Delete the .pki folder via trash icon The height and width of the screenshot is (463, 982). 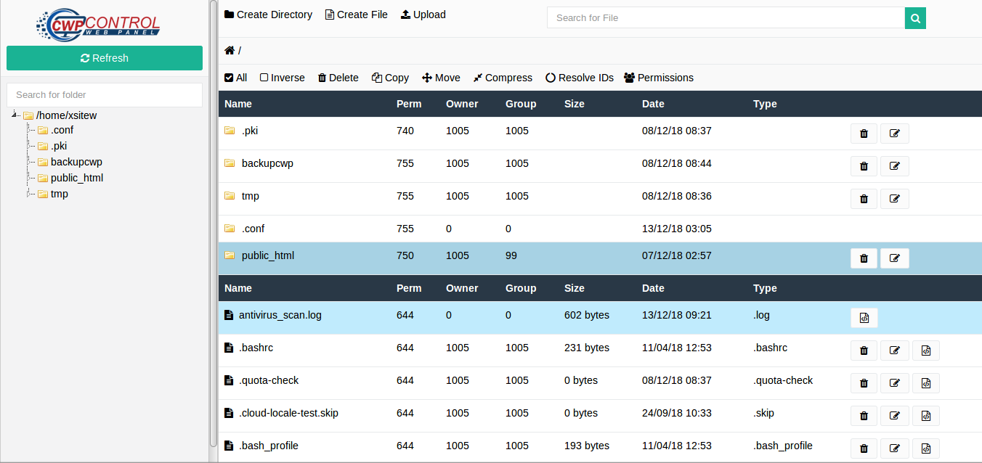[x=864, y=134]
